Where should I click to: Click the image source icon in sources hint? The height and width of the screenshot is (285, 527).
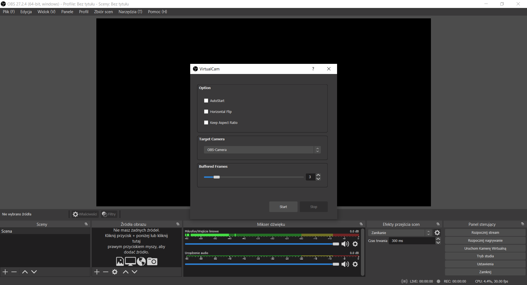pos(120,261)
